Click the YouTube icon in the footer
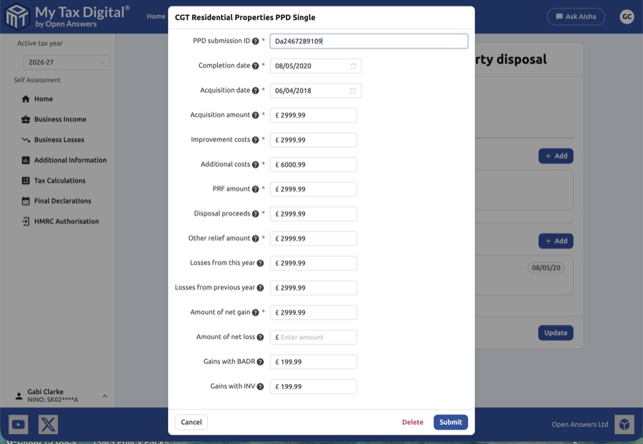This screenshot has width=643, height=444. 19,425
